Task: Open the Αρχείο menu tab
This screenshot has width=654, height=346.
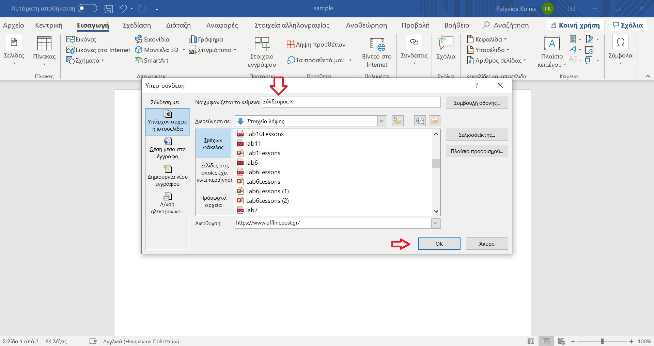Action: tap(14, 25)
